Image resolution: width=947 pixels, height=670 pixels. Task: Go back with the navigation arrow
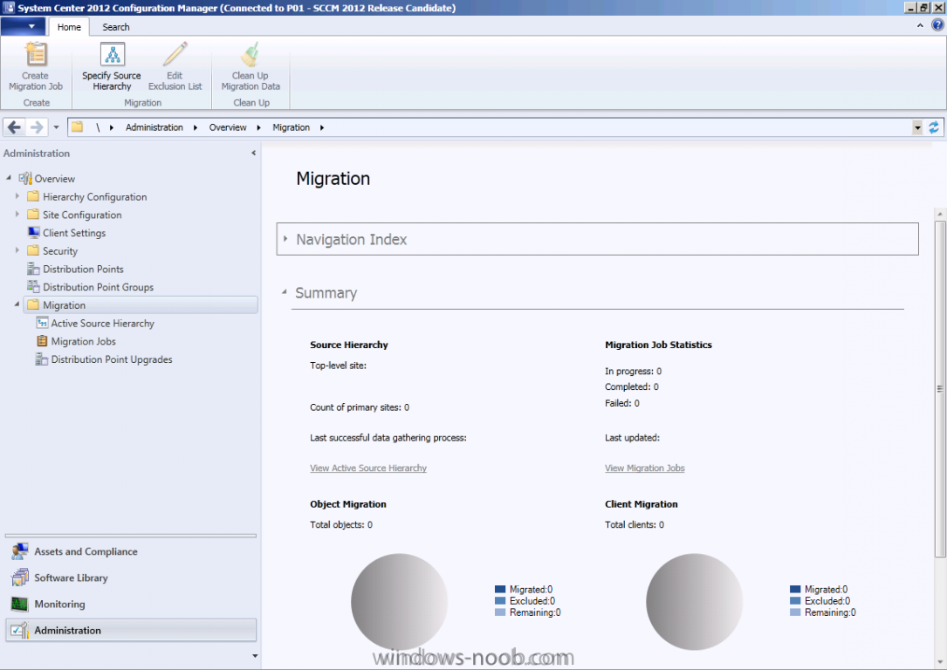pos(15,127)
